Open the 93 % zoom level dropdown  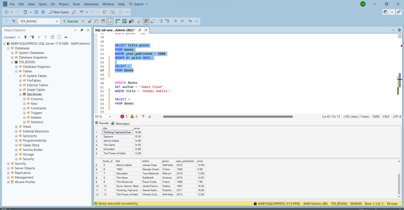[x=110, y=117]
